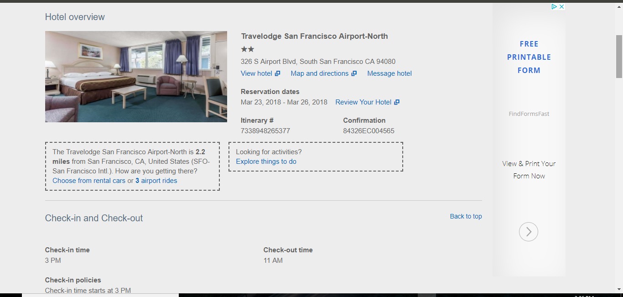
Task: Click the AdChoices triangle icon
Action: tap(554, 6)
